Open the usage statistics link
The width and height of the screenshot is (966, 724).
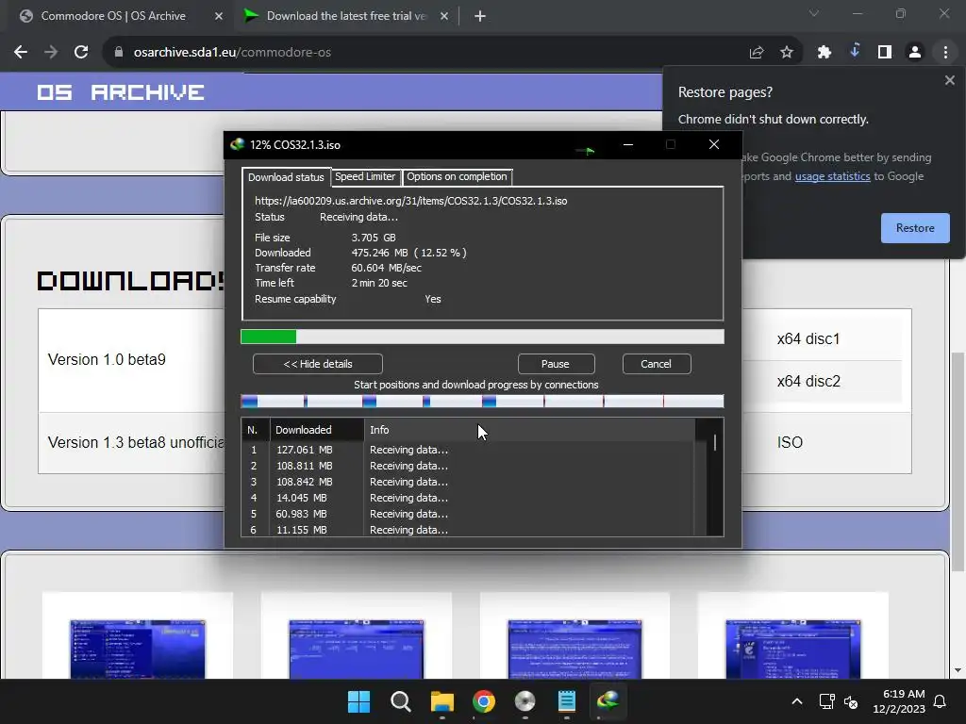832,176
